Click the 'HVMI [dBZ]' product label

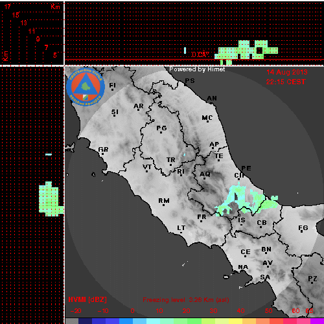(x=87, y=299)
